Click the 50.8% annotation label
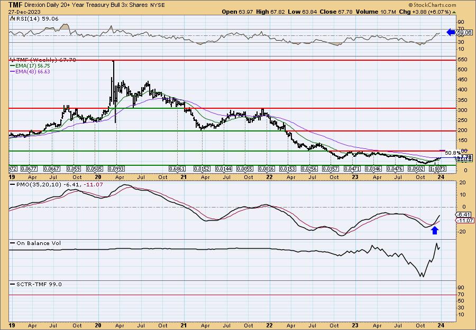This screenshot has width=476, height=330. pyautogui.click(x=453, y=153)
